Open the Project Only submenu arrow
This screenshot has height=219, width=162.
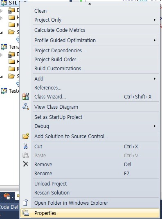155,20
